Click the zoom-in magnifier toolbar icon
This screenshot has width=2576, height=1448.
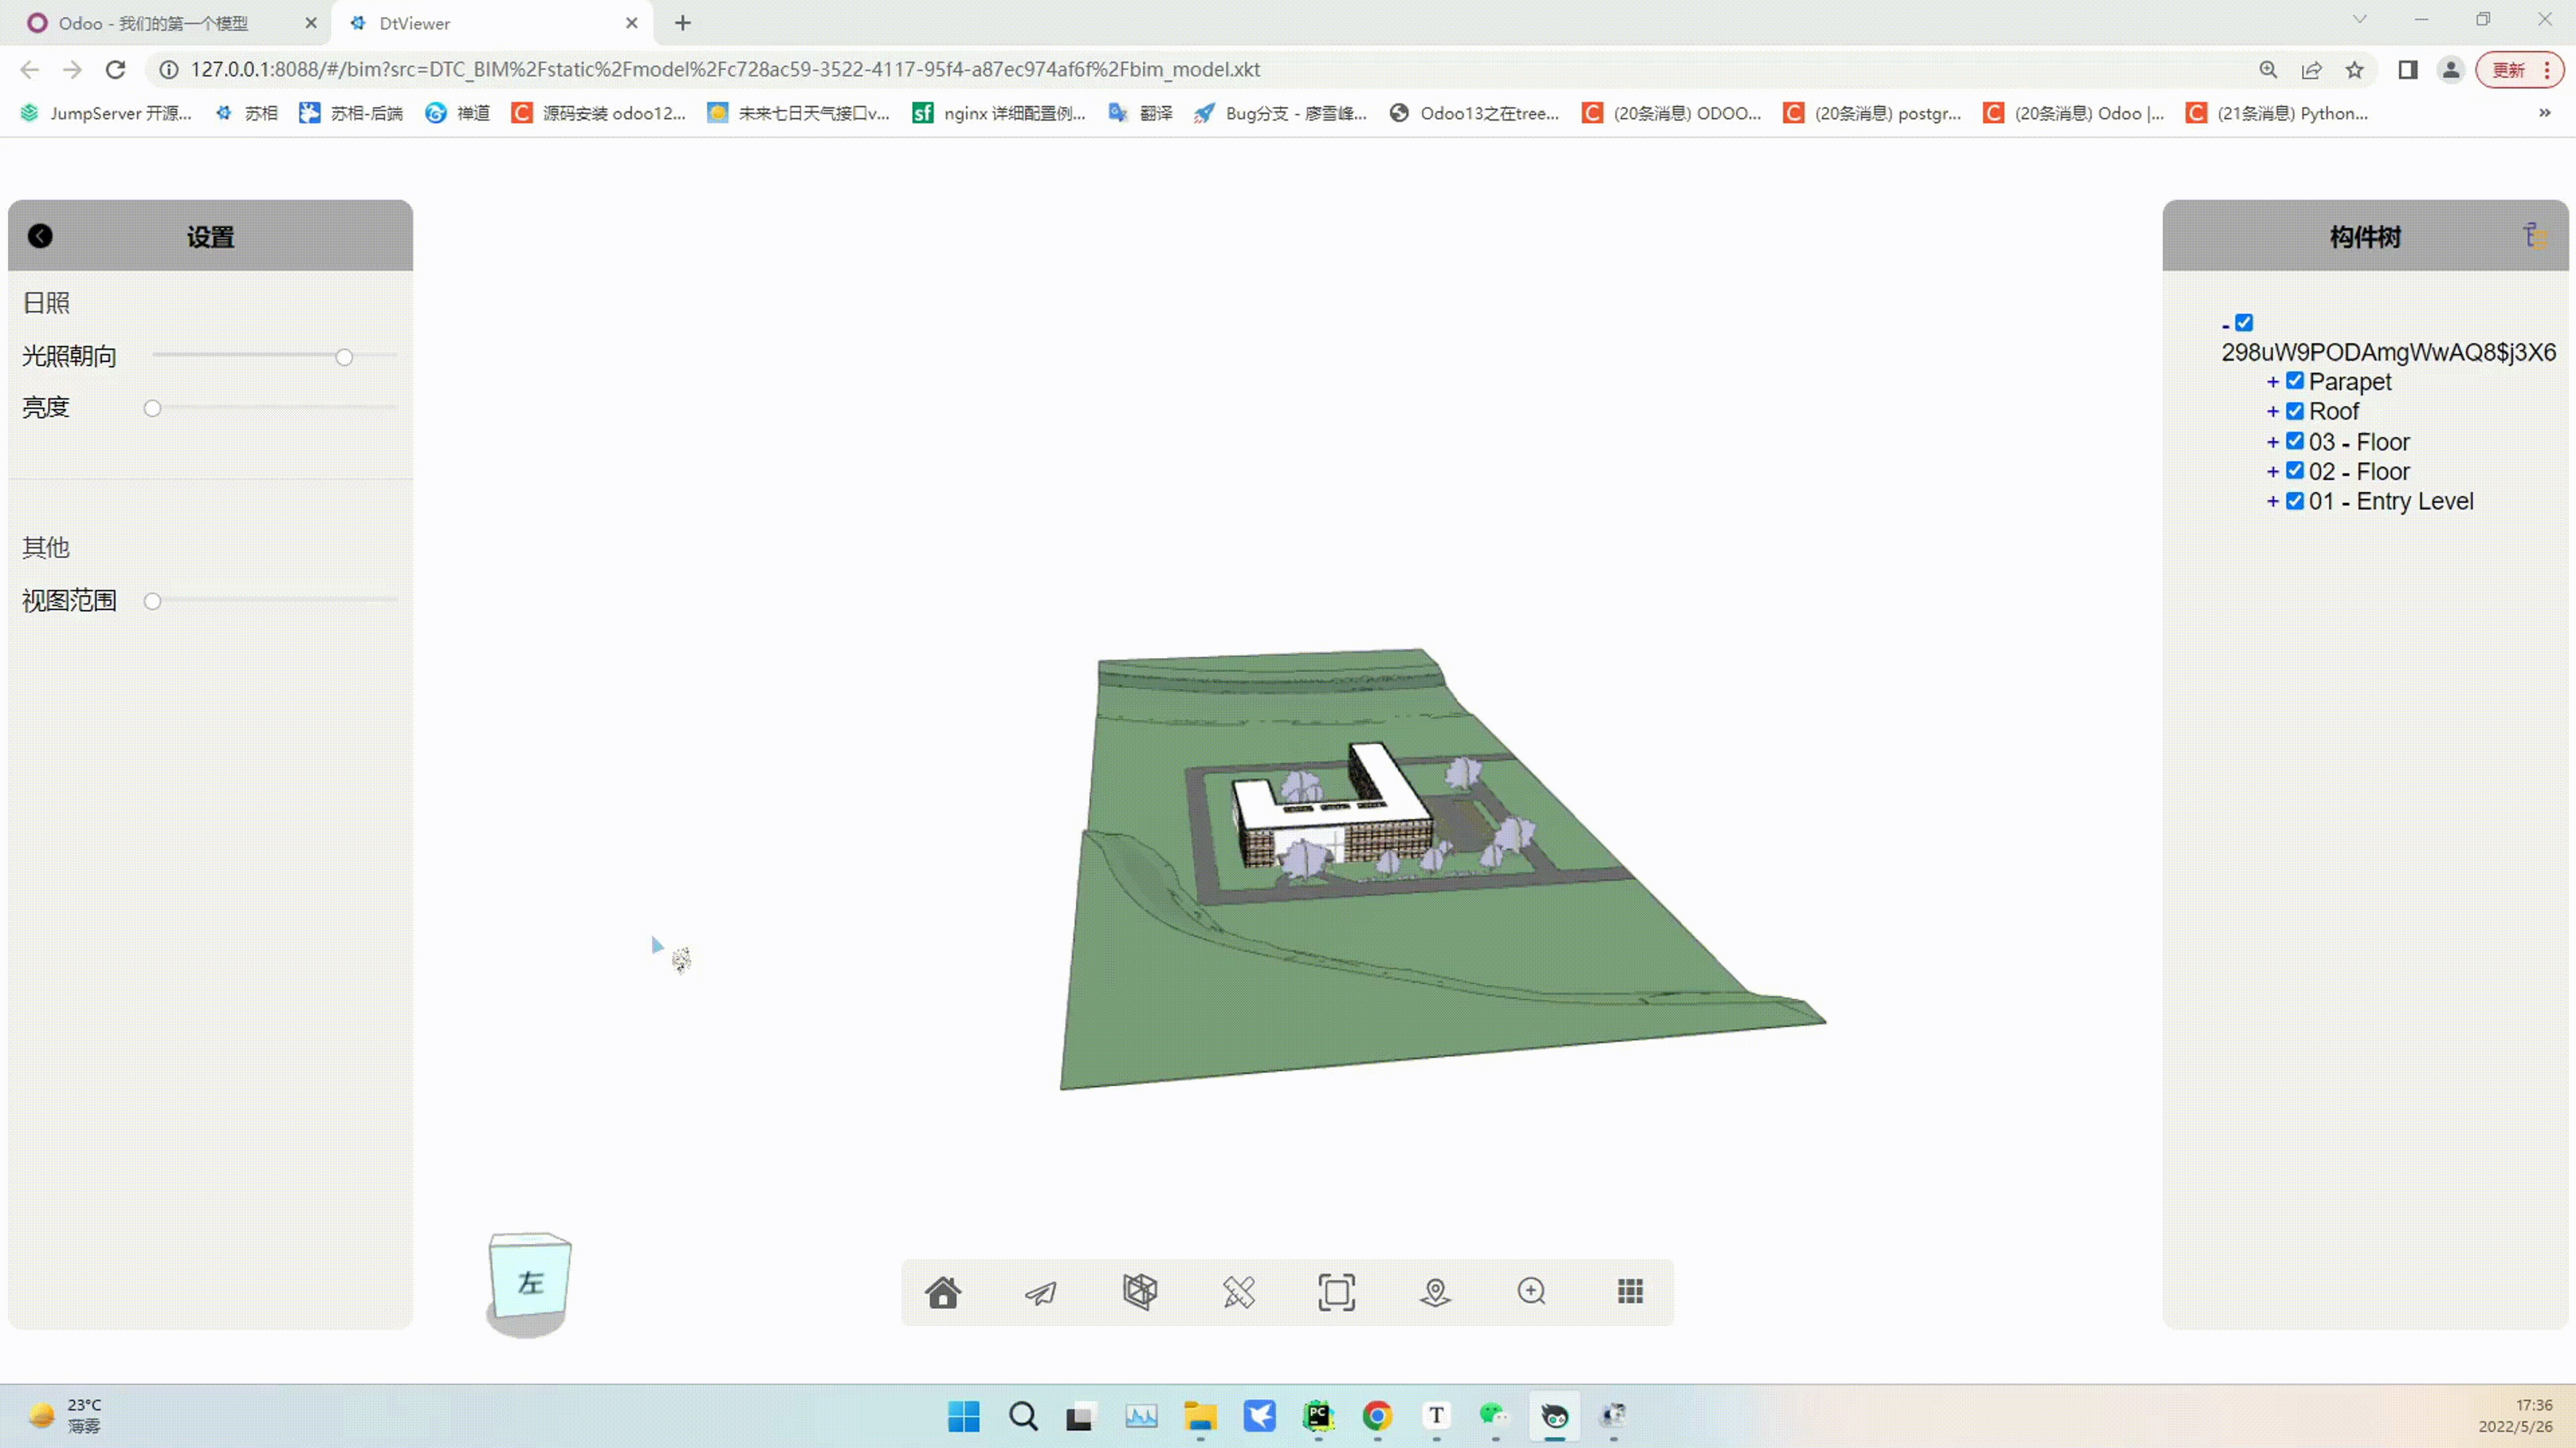click(x=1531, y=1292)
